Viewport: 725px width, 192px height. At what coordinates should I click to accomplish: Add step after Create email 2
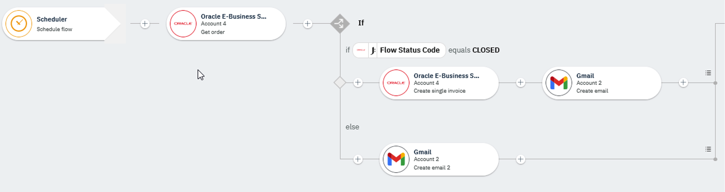coord(520,159)
